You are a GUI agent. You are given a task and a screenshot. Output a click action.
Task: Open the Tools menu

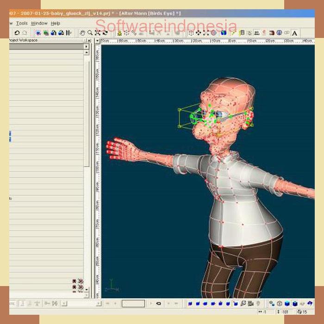22,23
